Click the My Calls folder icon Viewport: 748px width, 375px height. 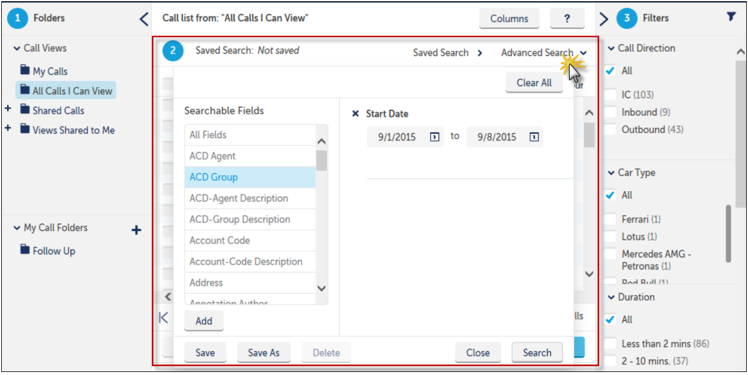pyautogui.click(x=25, y=71)
